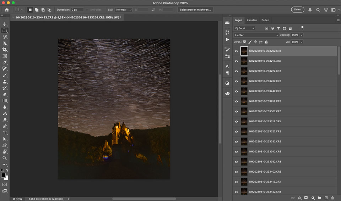Select the Move tool

pos(5,24)
